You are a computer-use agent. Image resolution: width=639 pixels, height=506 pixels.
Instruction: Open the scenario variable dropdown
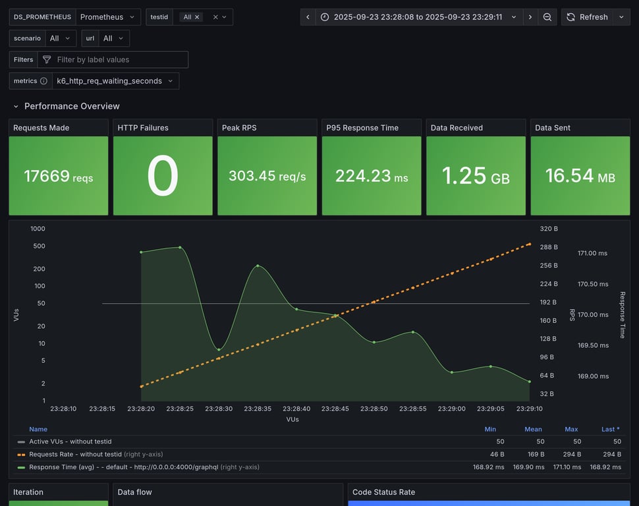[61, 38]
